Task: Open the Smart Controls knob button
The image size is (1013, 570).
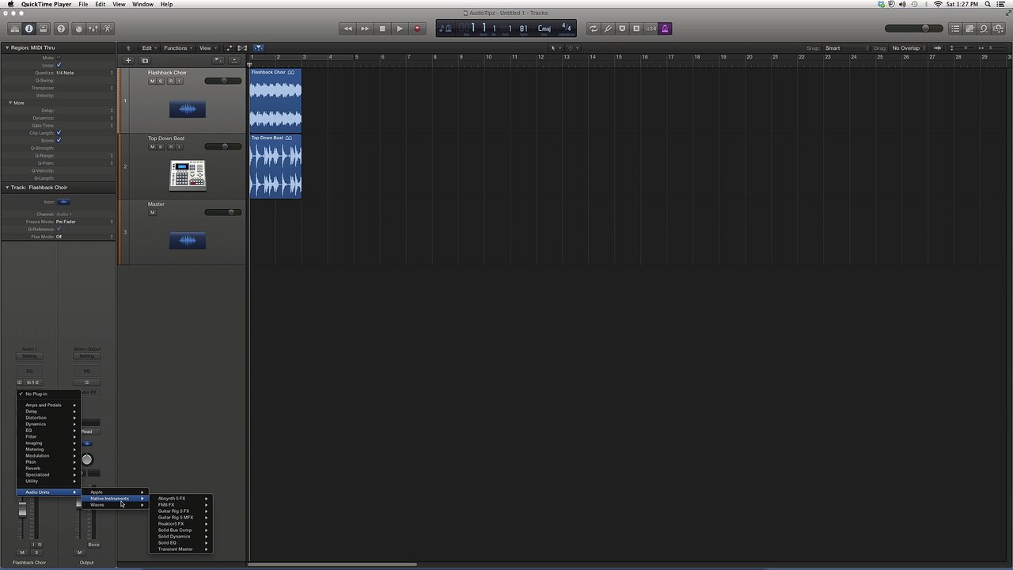Action: point(78,28)
